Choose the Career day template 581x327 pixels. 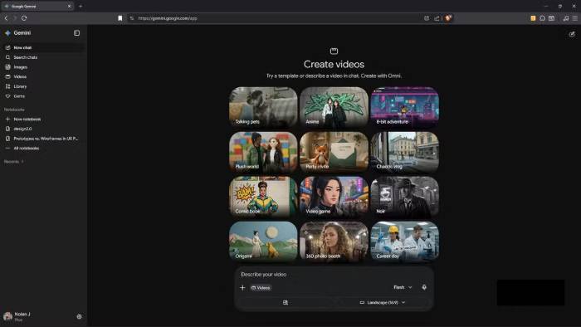(x=405, y=242)
